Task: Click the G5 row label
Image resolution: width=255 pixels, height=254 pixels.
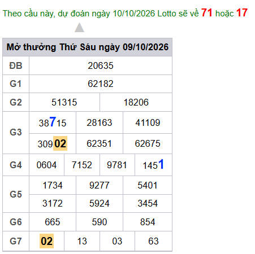Action: [16, 194]
